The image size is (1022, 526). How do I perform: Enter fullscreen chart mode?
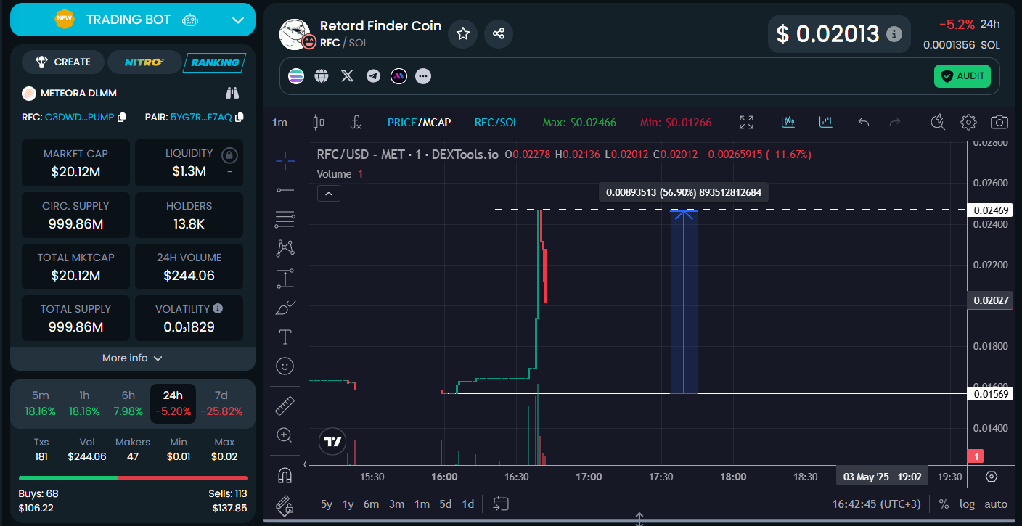746,122
